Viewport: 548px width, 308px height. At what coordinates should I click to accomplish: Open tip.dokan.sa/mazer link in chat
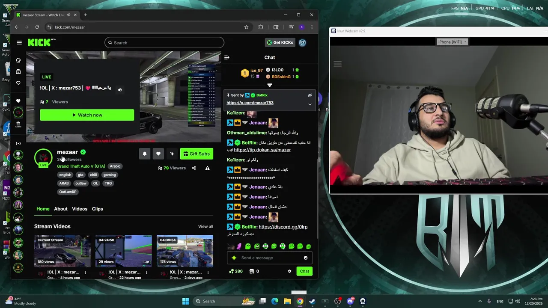pyautogui.click(x=262, y=150)
